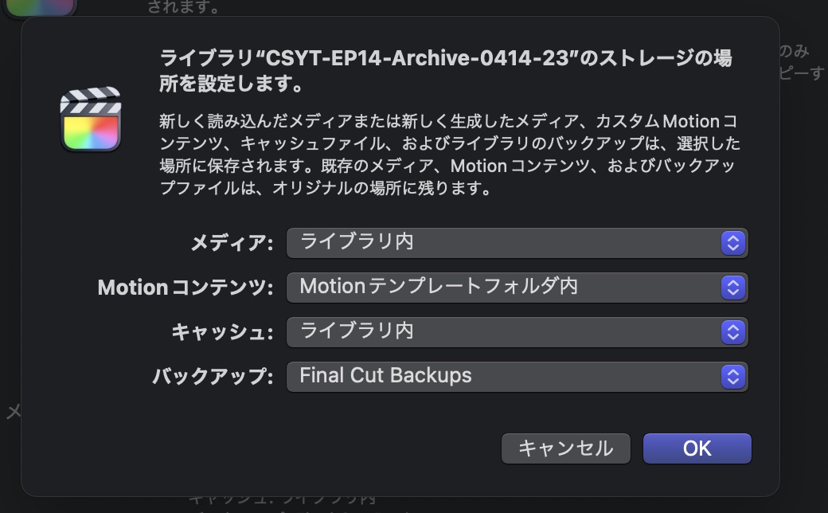Click the blue chevron arrows on Motionテンプレートフォルダ内 popup
Screen dimensions: 828x513
click(732, 288)
